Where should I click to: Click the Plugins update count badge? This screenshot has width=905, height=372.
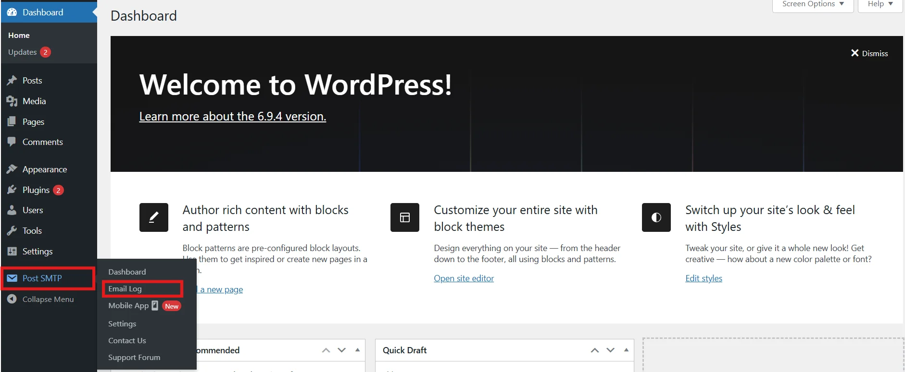[58, 191]
